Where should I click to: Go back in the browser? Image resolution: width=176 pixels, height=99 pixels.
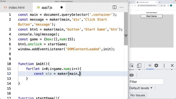(x=129, y=5)
